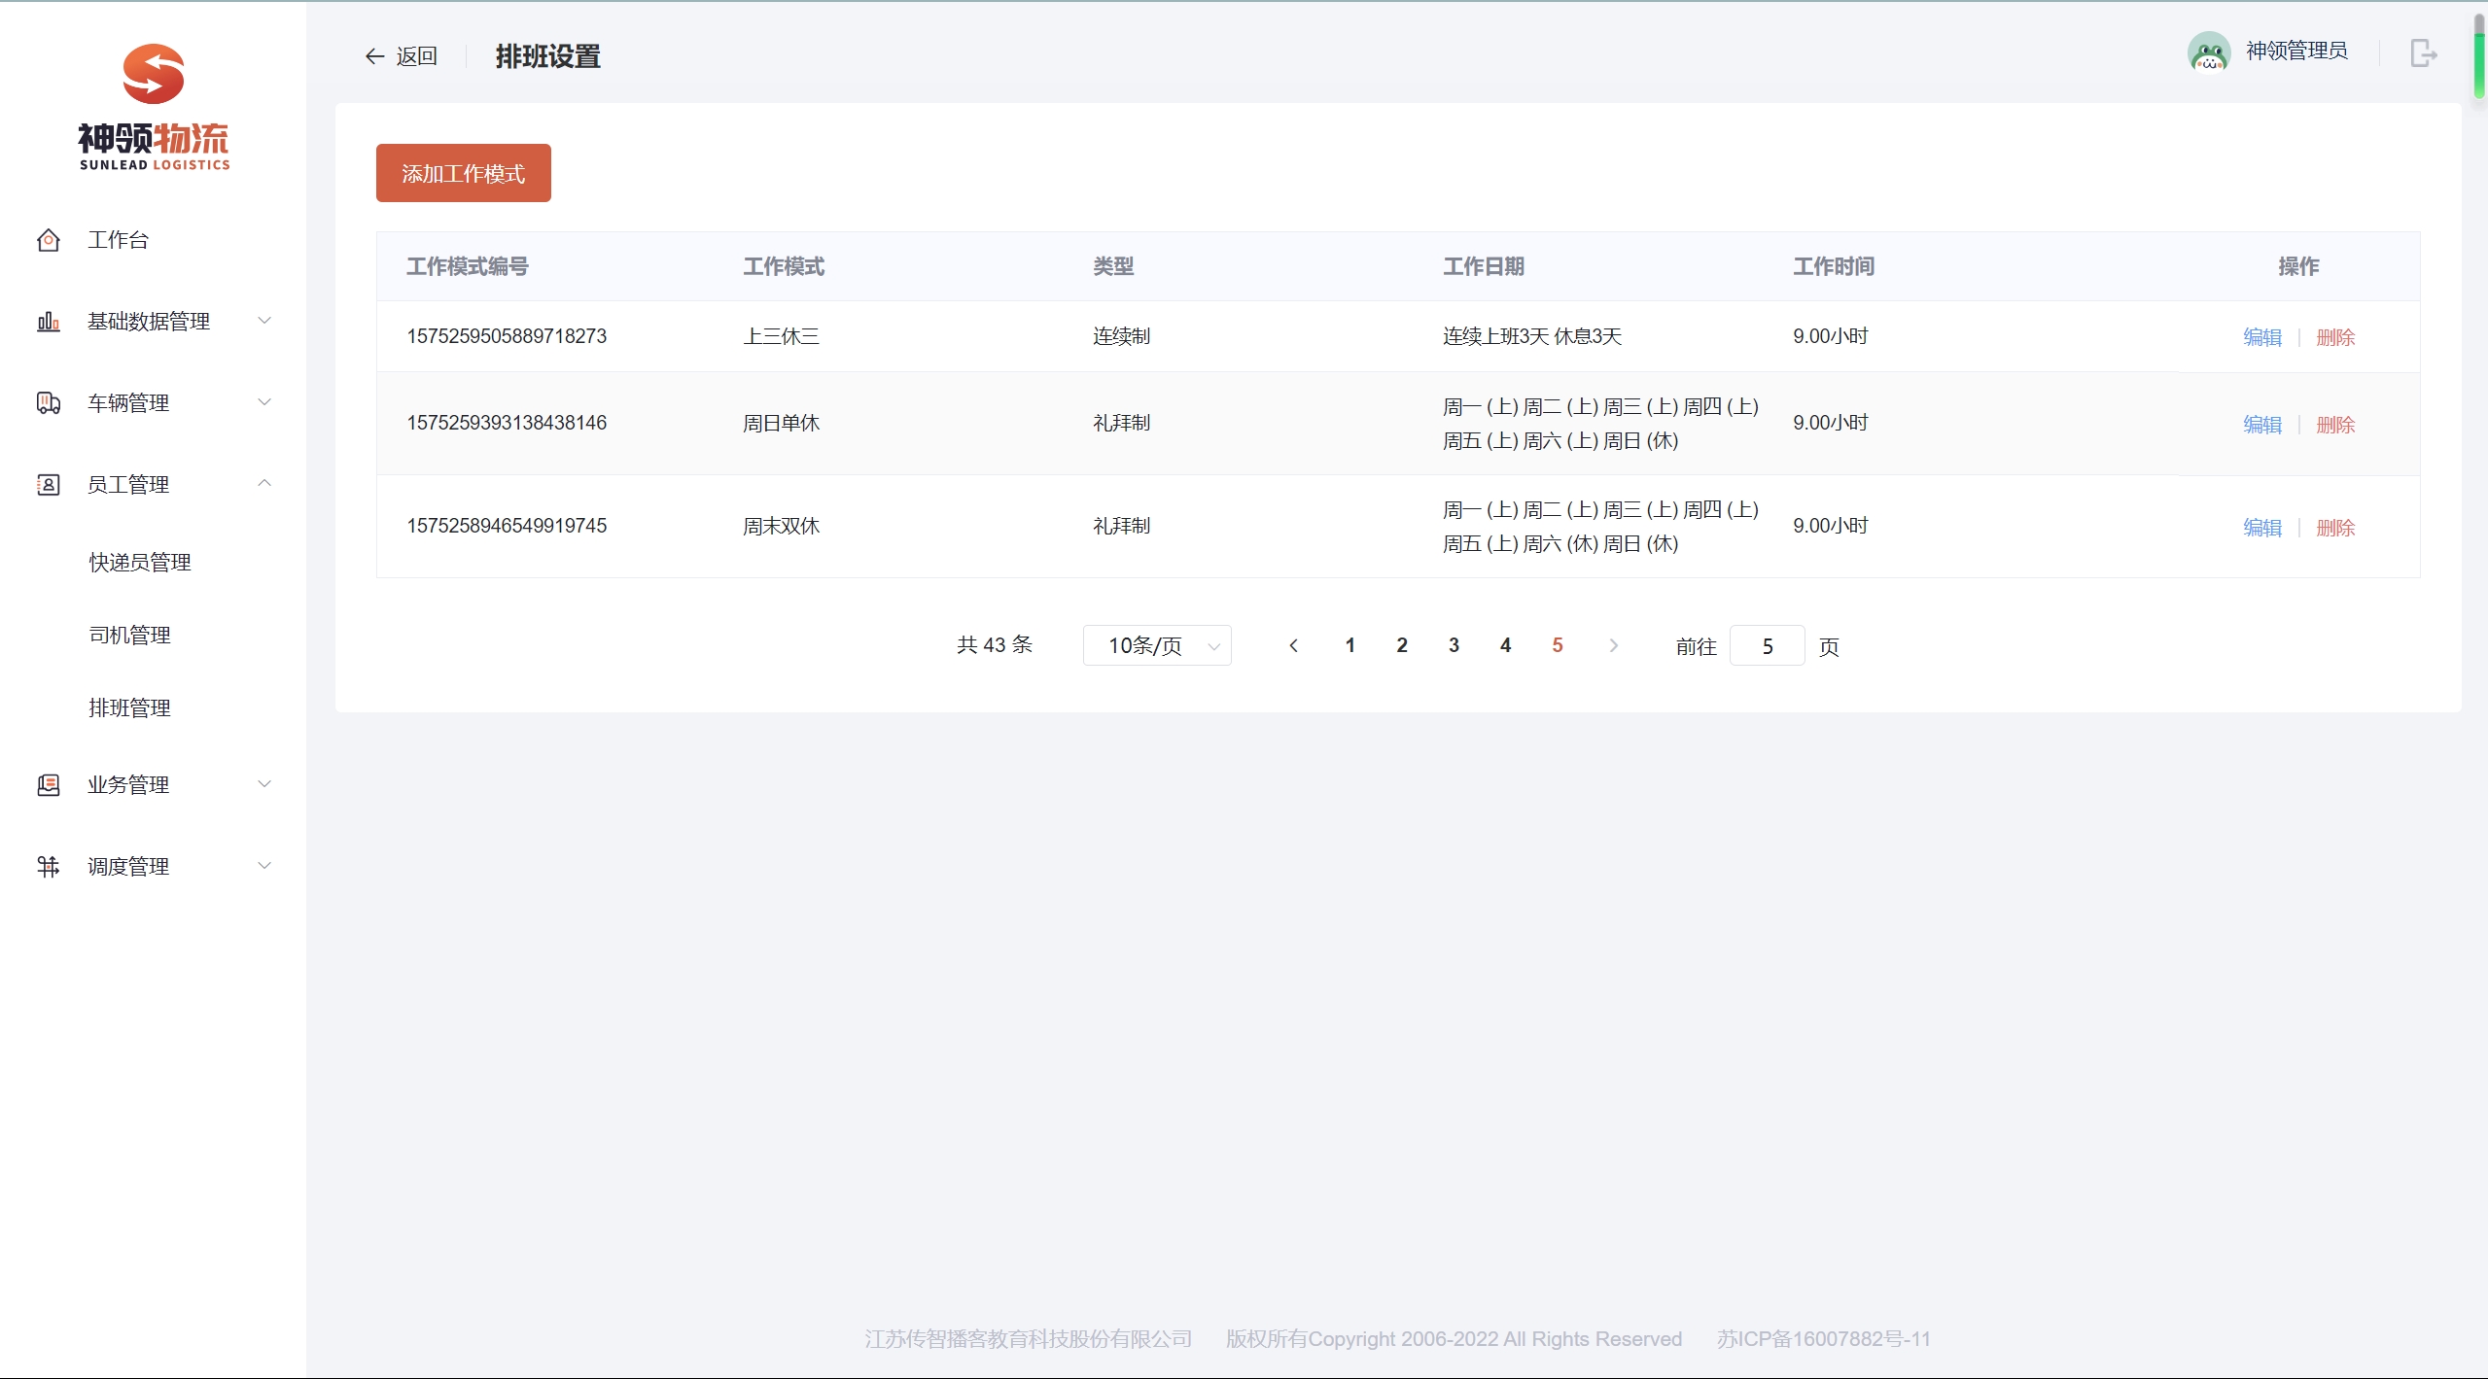Open 快递员管理 submenu item

click(140, 563)
